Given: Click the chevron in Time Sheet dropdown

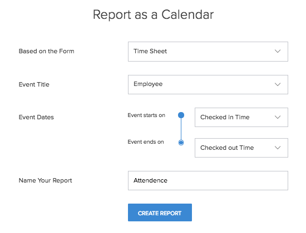Looking at the screenshot, I should pyautogui.click(x=278, y=51).
